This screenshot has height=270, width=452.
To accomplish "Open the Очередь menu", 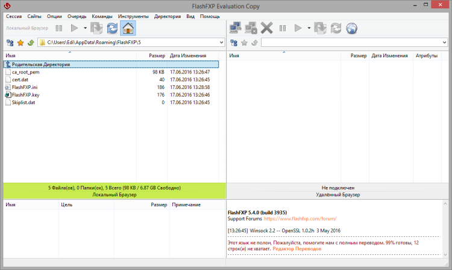I will [x=77, y=16].
